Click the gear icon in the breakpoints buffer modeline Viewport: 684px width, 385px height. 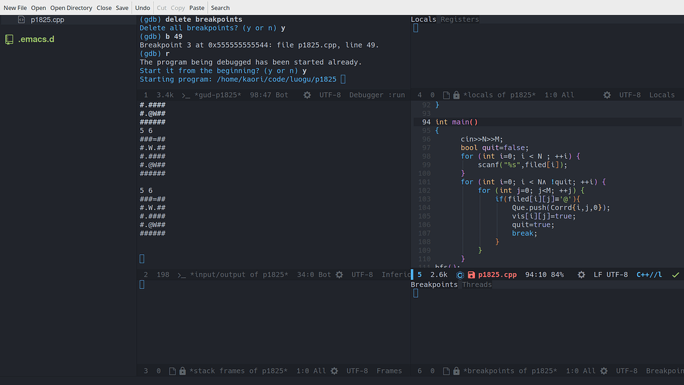pyautogui.click(x=603, y=370)
